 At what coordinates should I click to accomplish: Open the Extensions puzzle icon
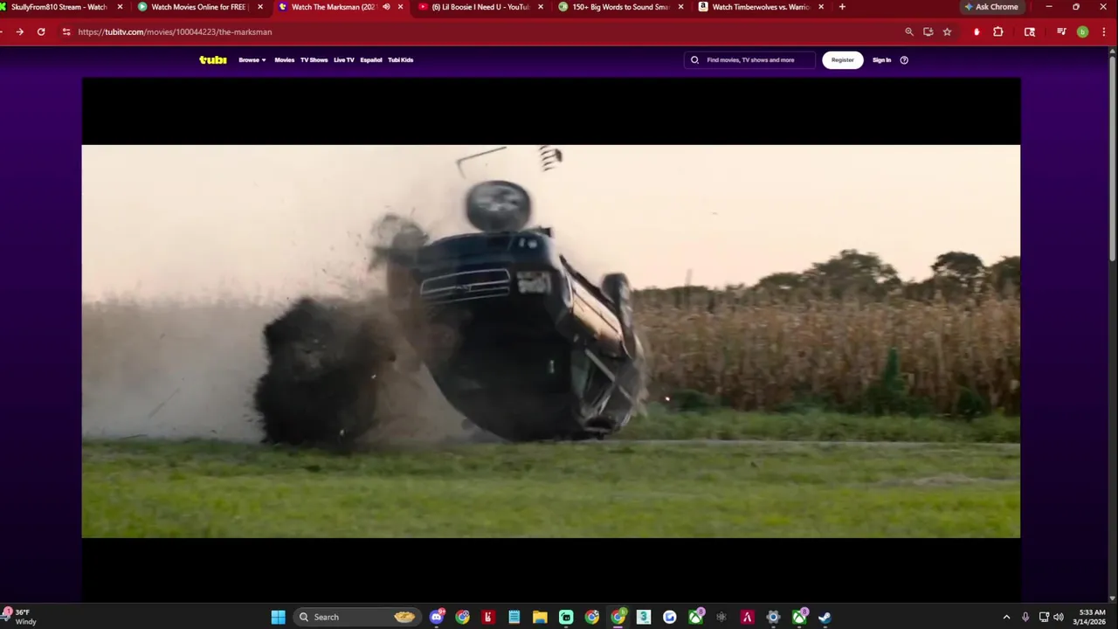click(998, 31)
